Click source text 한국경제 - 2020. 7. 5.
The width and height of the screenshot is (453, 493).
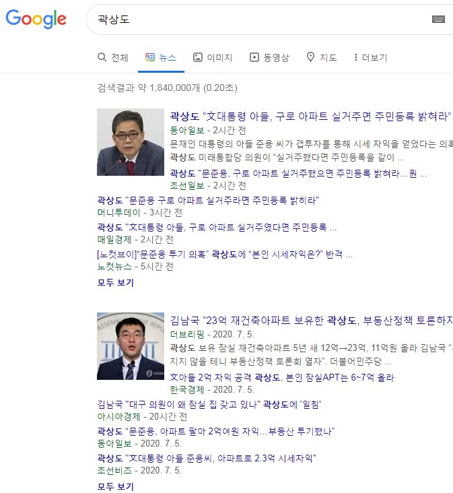(x=212, y=389)
